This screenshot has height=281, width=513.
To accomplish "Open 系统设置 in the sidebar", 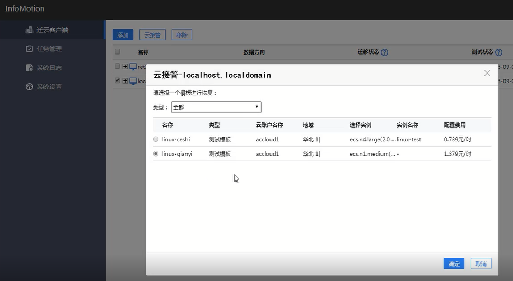I will coord(52,87).
